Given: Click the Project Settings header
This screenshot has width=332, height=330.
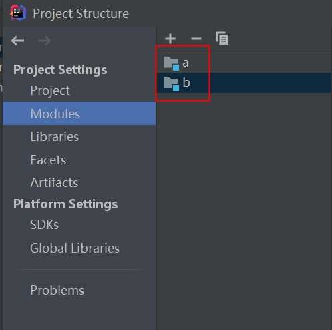Looking at the screenshot, I should click(x=60, y=70).
